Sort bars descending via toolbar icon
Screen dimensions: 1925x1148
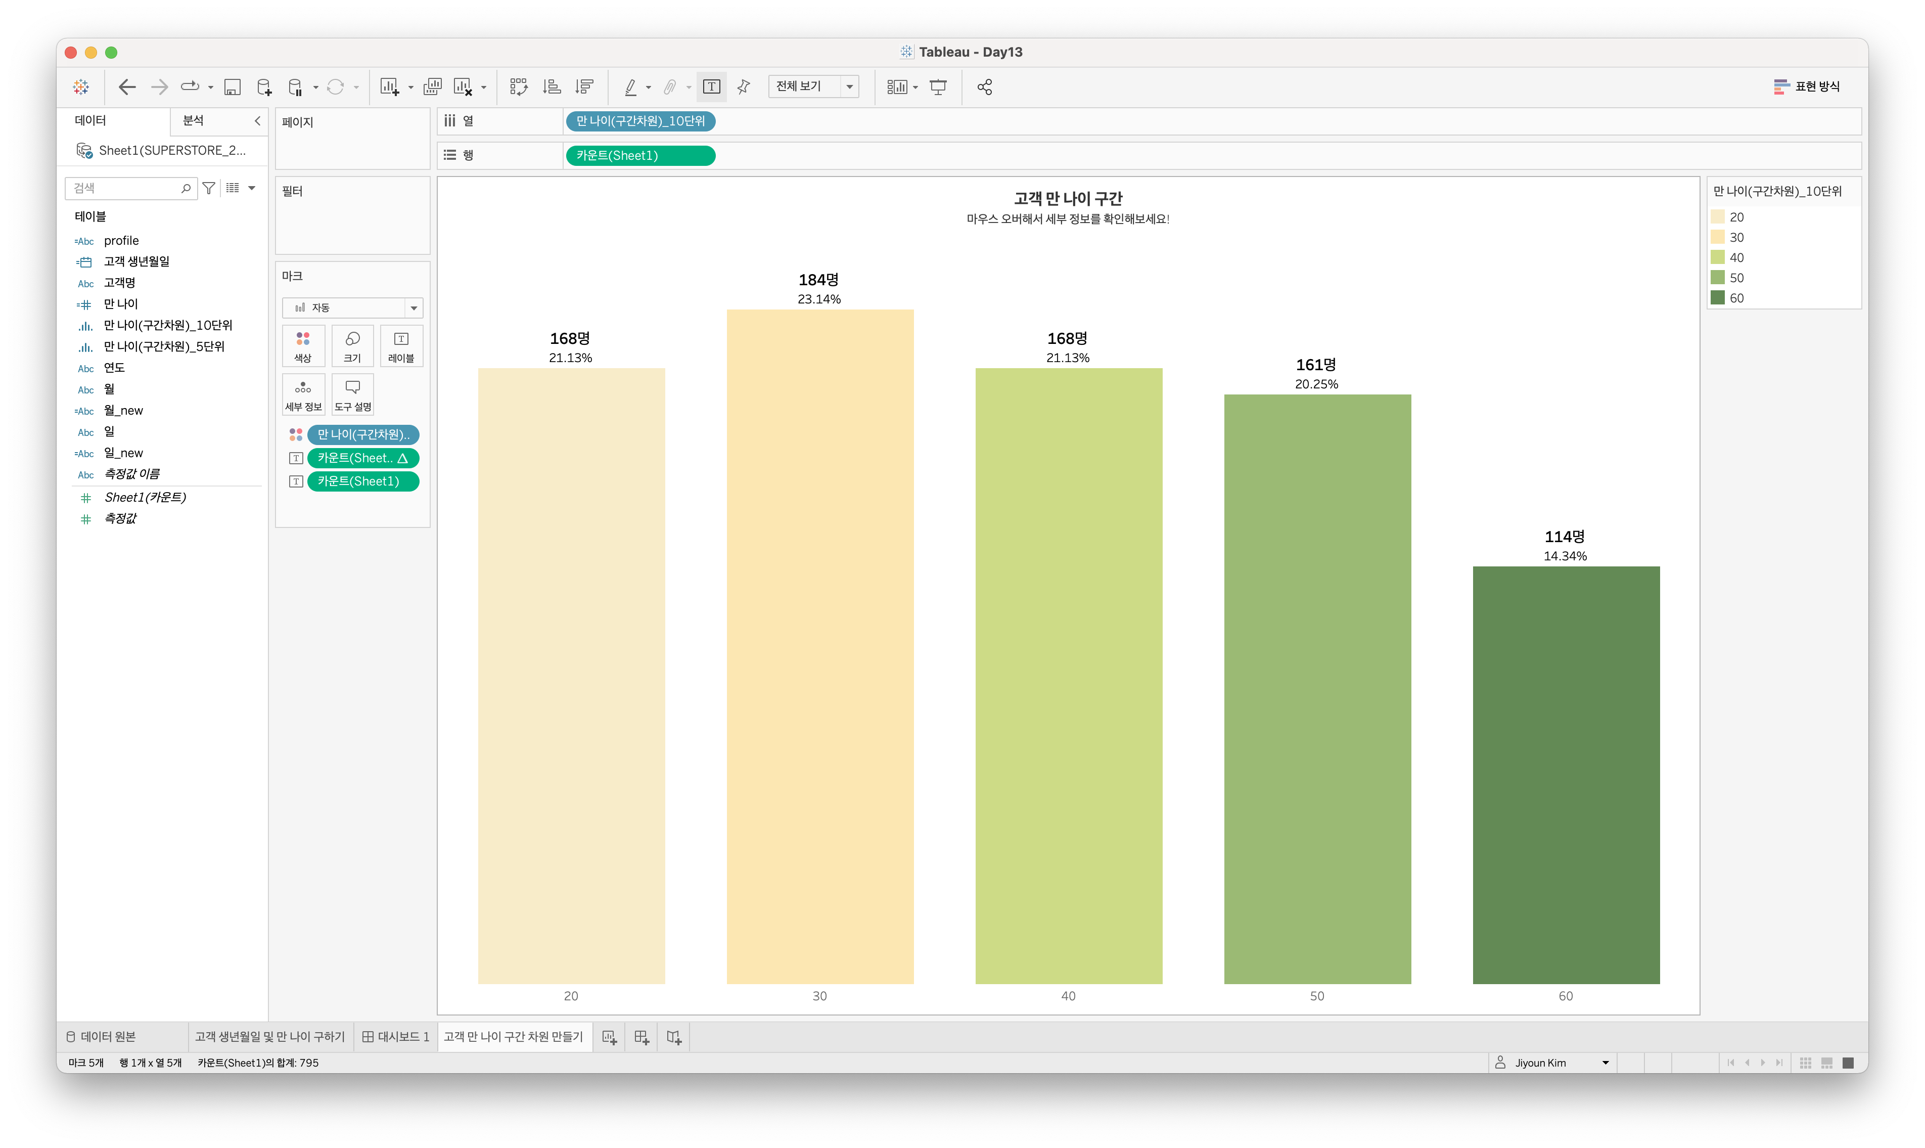pos(584,86)
